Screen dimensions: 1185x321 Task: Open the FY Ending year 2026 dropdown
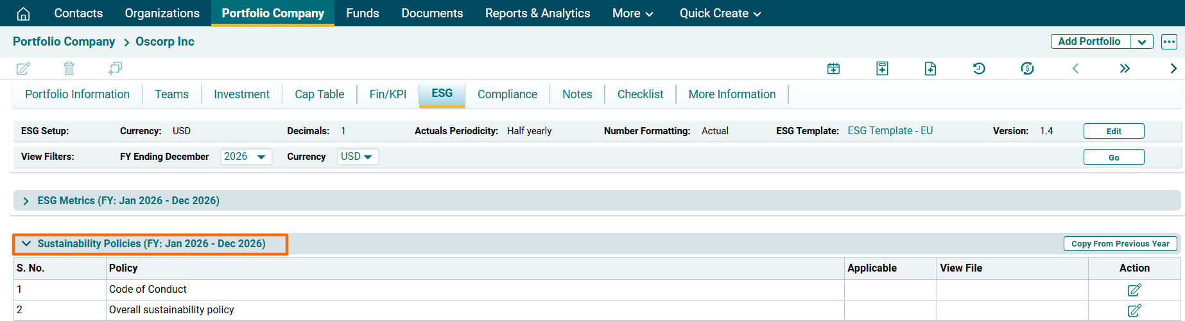[x=246, y=157]
